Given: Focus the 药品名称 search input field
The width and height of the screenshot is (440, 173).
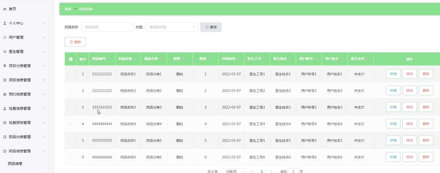Looking at the screenshot, I should tap(107, 27).
